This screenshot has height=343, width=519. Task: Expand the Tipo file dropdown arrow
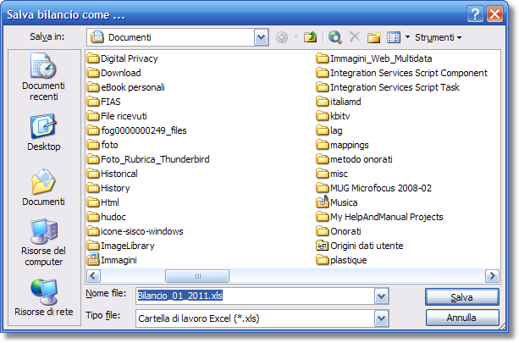[381, 318]
